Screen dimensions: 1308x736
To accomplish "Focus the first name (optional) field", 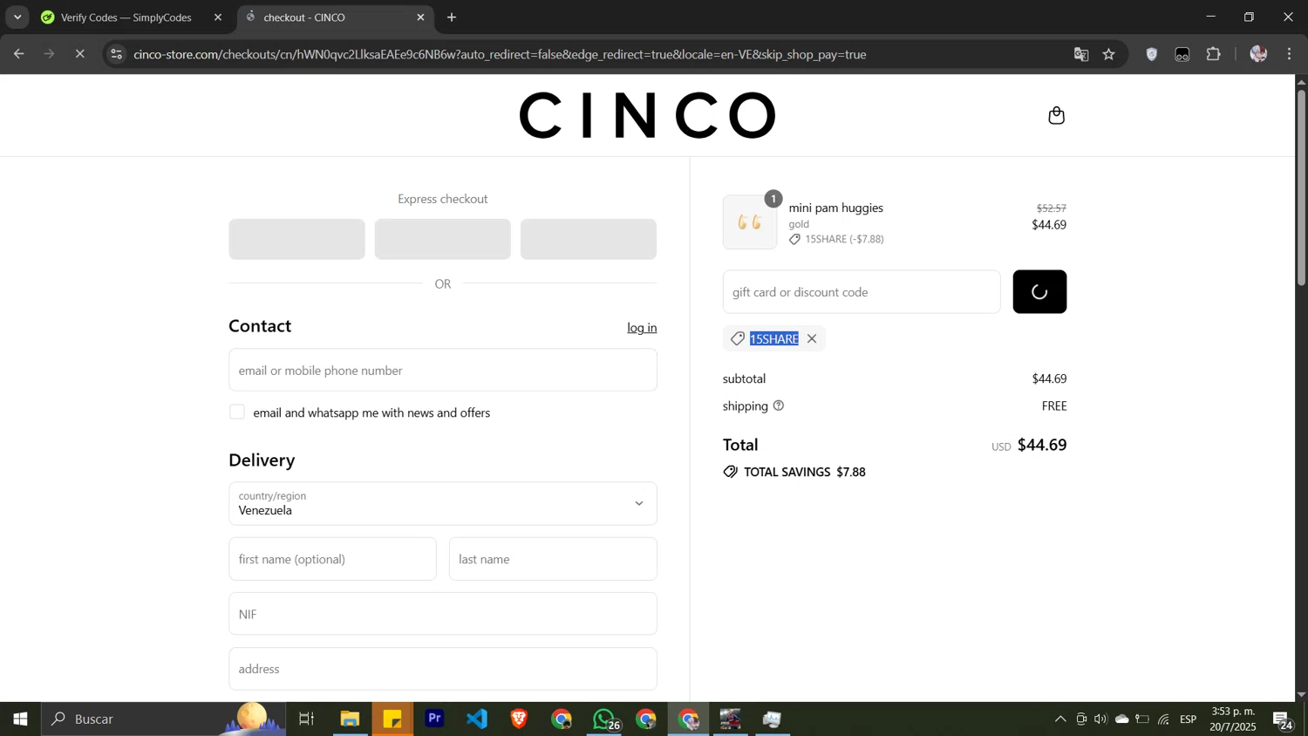I will pyautogui.click(x=332, y=559).
